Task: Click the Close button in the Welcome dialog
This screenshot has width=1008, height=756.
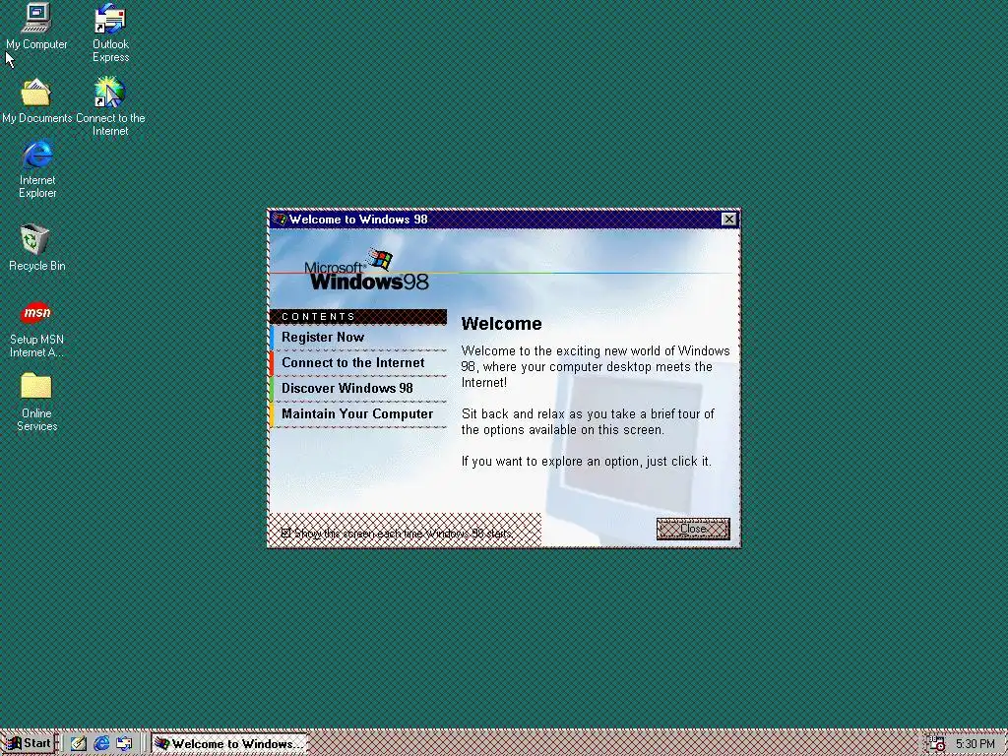Action: pyautogui.click(x=693, y=529)
